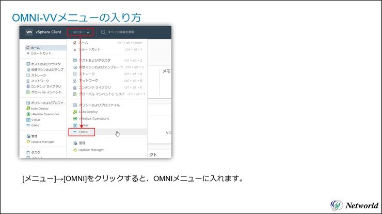Click 仮想マシンおよびテンプ icon in sidebar
382x214 pixels.
coord(28,70)
